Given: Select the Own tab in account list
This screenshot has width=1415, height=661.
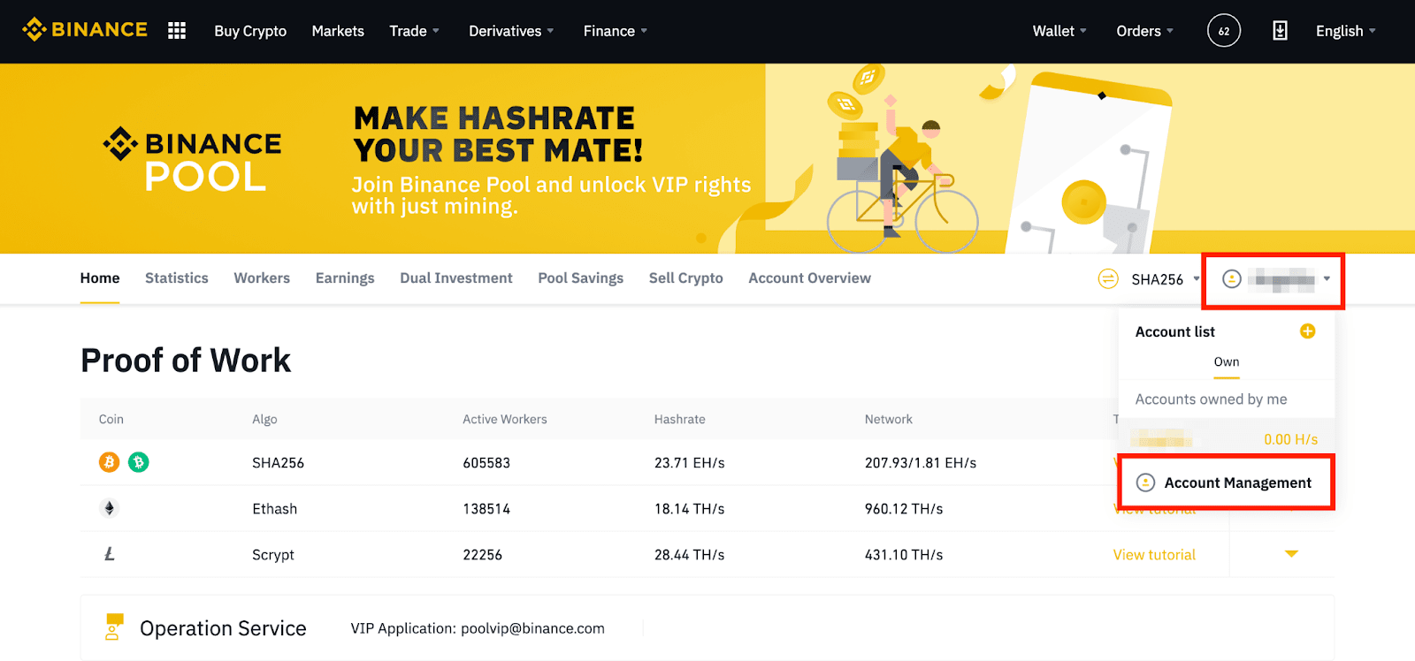Looking at the screenshot, I should point(1227,362).
